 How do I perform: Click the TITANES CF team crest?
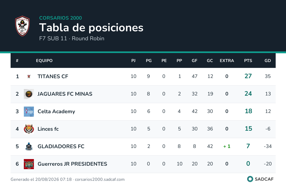point(29,76)
